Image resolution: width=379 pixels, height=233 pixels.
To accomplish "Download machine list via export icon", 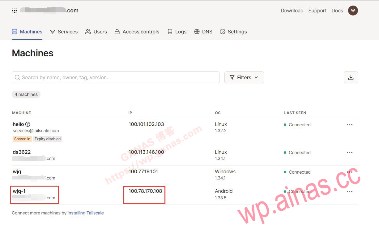I will coord(351,77).
